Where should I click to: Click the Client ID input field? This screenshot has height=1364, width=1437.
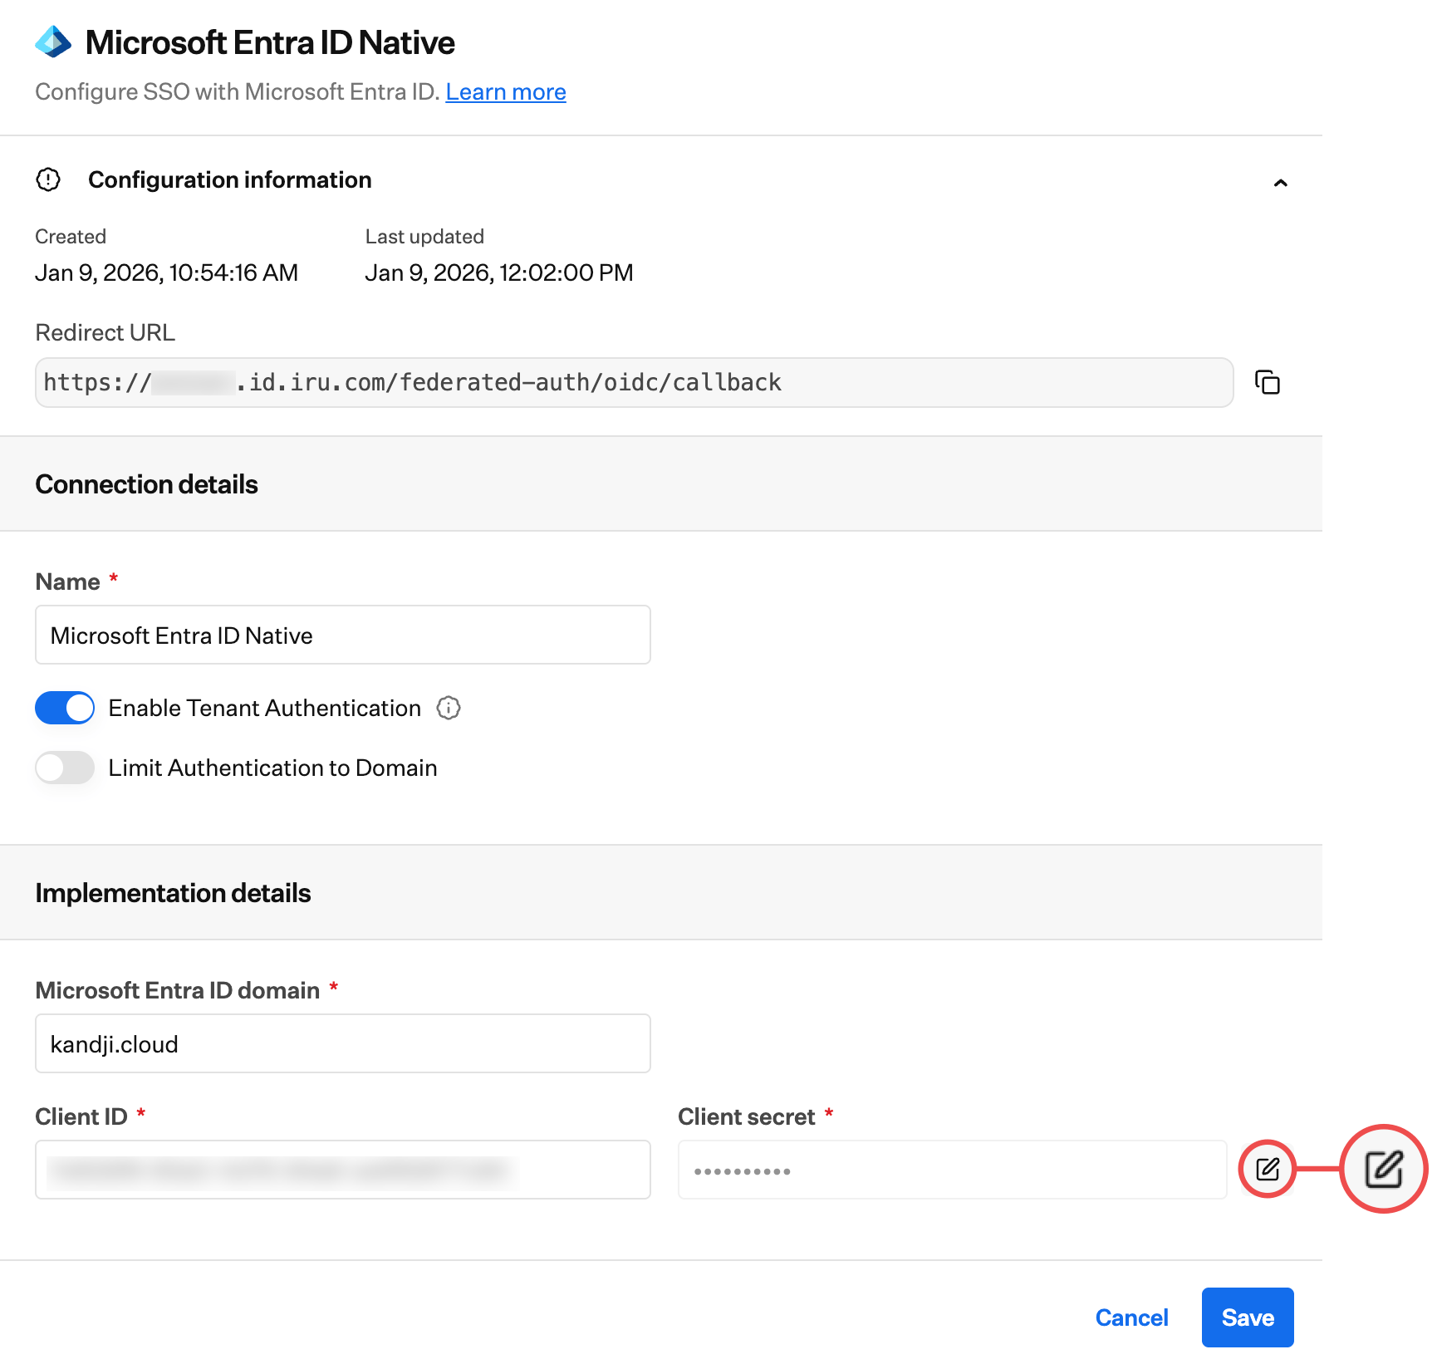(x=343, y=1170)
